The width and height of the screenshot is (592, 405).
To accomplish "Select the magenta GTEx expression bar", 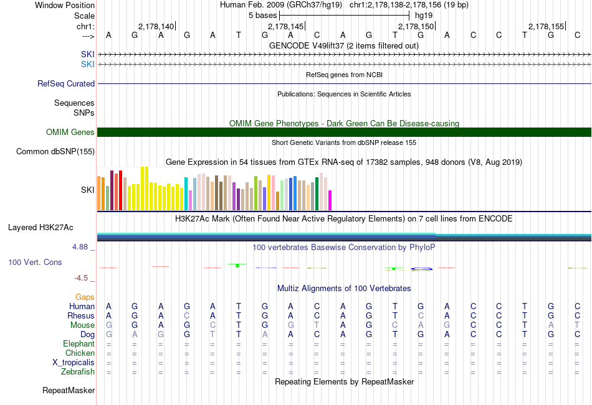I will tap(330, 200).
